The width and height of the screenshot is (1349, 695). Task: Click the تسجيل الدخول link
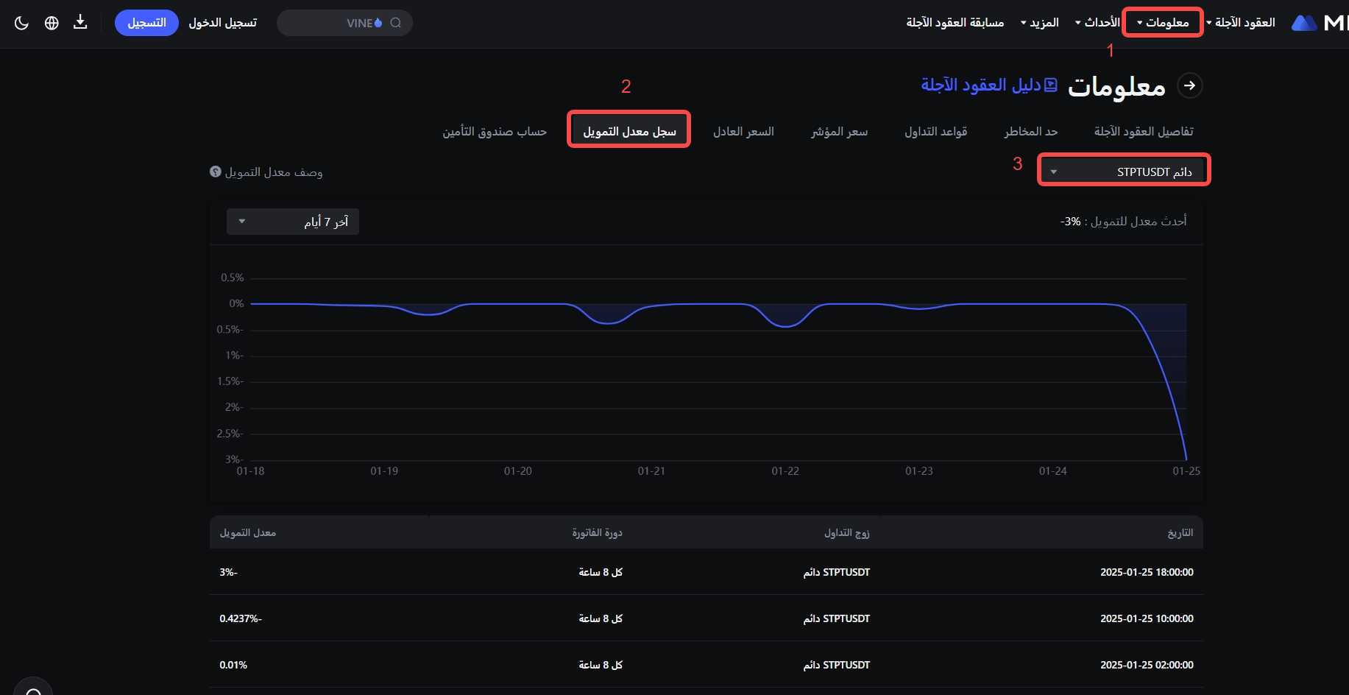click(222, 23)
